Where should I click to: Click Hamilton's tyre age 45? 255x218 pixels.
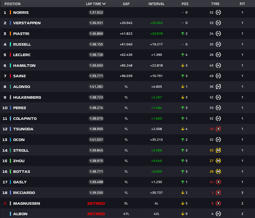(211, 65)
